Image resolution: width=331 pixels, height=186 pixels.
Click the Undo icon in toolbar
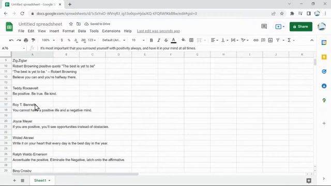tap(11, 40)
